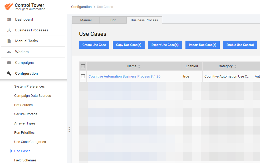Sort table by Category column arrows
This screenshot has width=260, height=163.
(x=235, y=66)
